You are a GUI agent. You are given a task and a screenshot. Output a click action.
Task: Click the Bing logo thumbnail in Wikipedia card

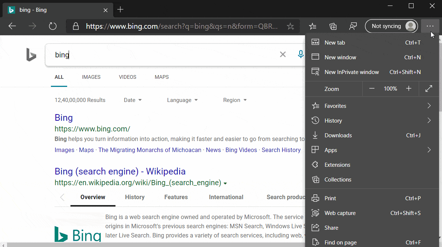tap(77, 234)
